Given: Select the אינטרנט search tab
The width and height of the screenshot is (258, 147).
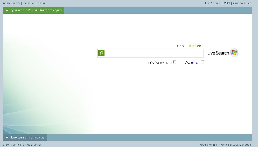Looking at the screenshot, I should [195, 46].
